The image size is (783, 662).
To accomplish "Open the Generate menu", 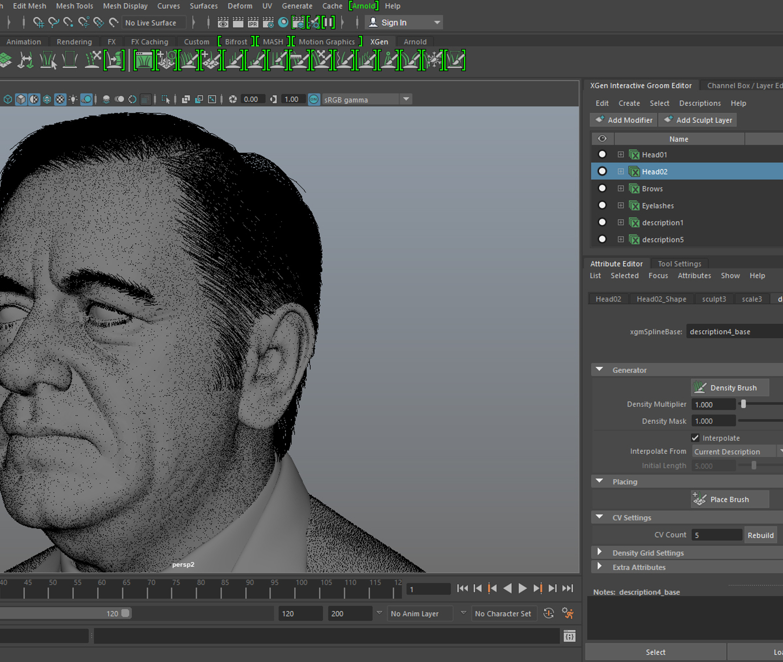I will tap(297, 6).
